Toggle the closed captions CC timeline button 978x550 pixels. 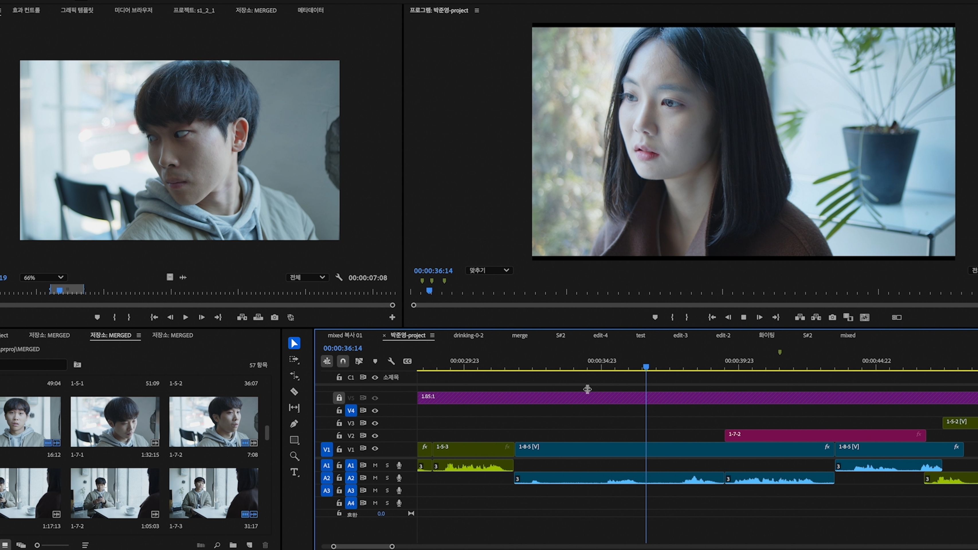(407, 361)
